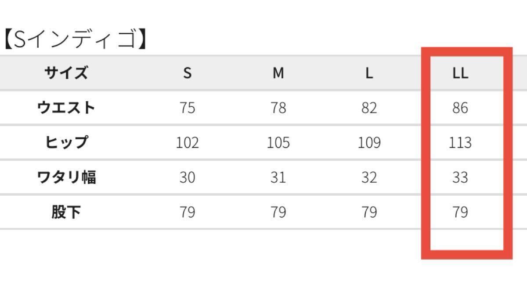Select hip value 102 for size S
527x282 pixels.
click(187, 143)
